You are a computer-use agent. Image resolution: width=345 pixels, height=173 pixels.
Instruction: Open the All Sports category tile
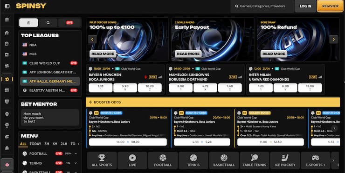[x=102, y=160]
